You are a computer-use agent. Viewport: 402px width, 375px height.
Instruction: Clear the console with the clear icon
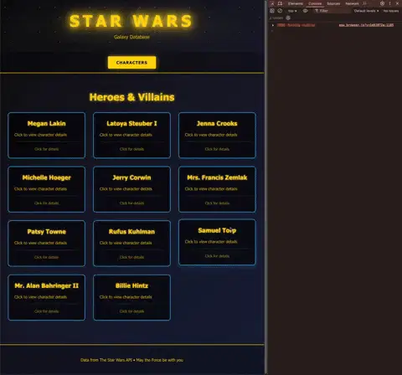point(280,11)
